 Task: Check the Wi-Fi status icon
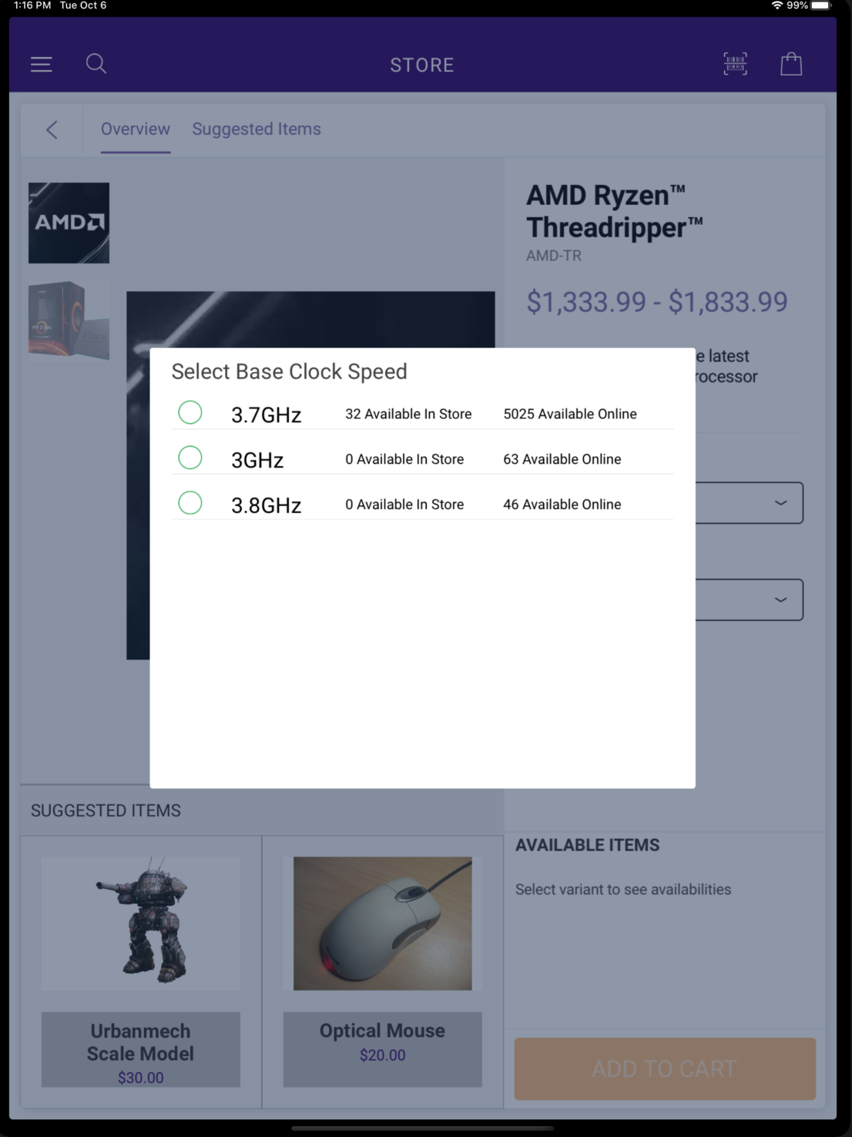(777, 5)
